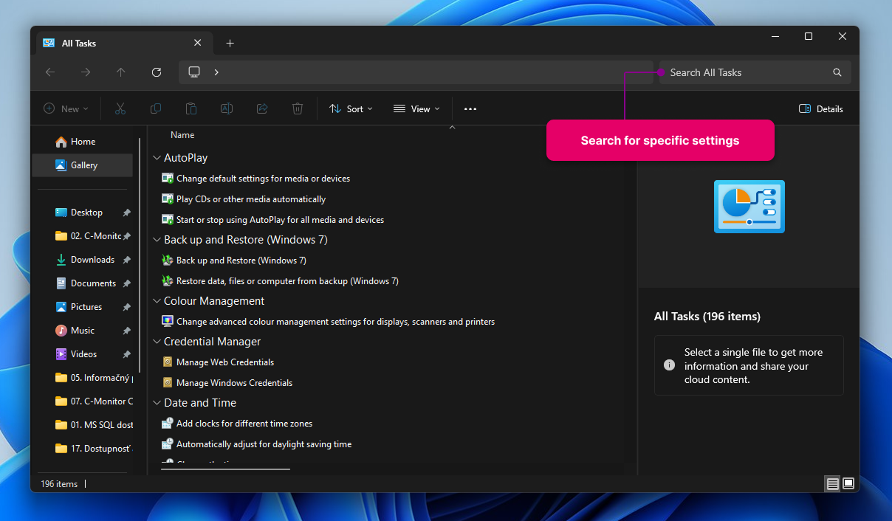
Task: Open Start or stop using AutoPlay item
Action: pyautogui.click(x=280, y=220)
